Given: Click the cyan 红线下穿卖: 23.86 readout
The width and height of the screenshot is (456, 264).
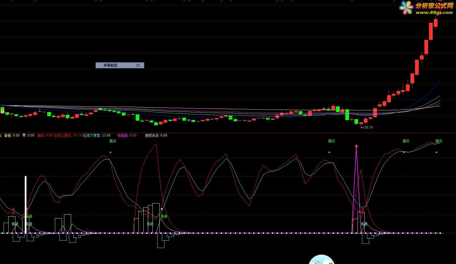Looking at the screenshot, I should coord(97,135).
